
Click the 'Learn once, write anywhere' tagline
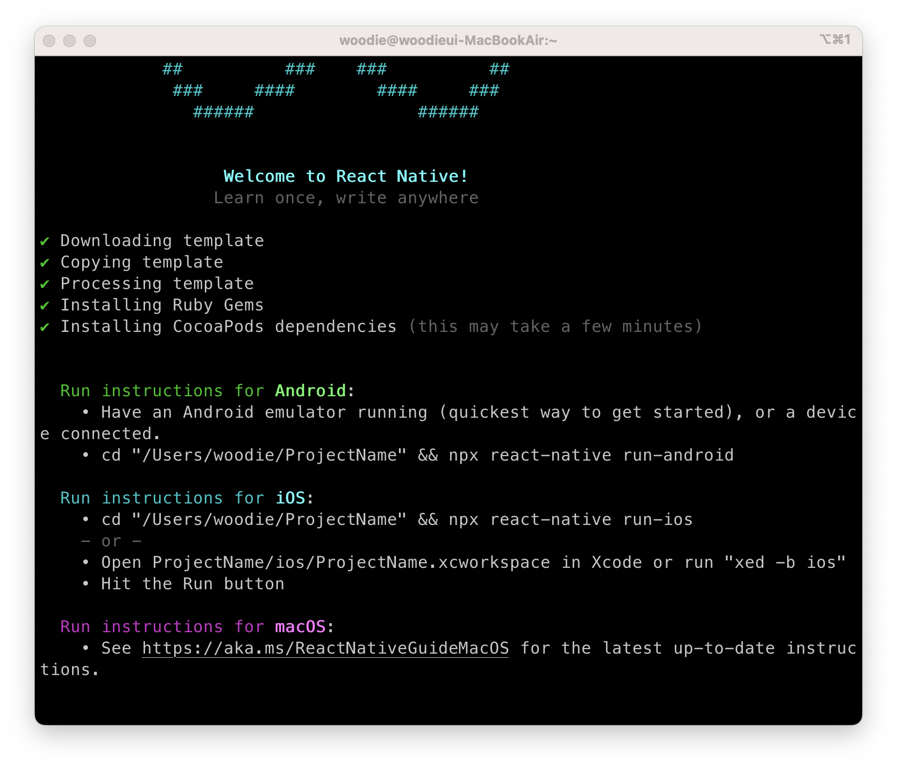(346, 198)
